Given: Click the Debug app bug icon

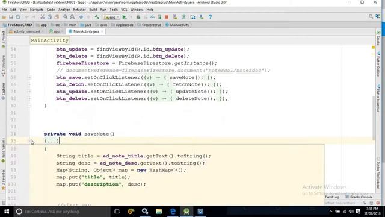Looking at the screenshot, I should click(138, 17).
